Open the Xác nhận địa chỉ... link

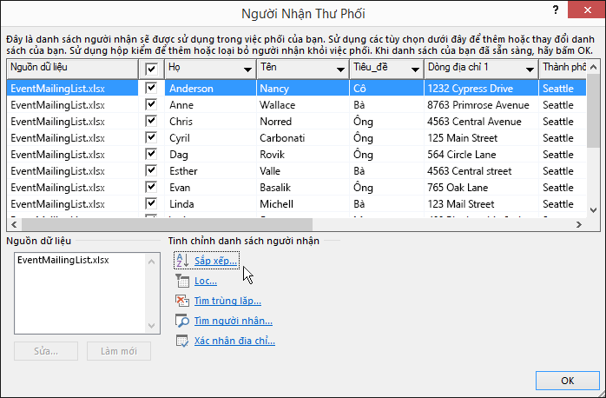tap(234, 341)
